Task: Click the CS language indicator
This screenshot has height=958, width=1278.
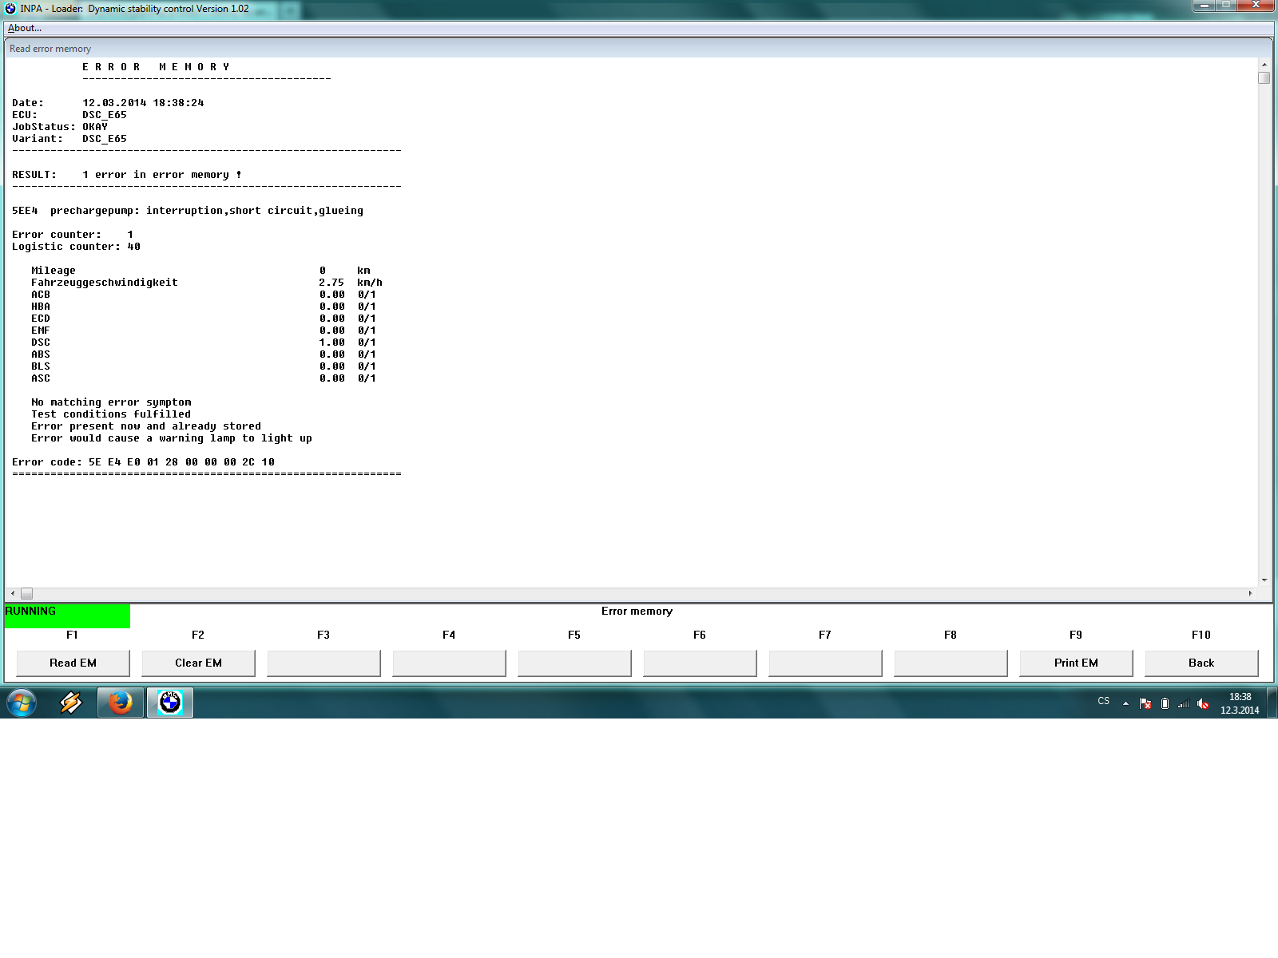Action: click(1103, 701)
